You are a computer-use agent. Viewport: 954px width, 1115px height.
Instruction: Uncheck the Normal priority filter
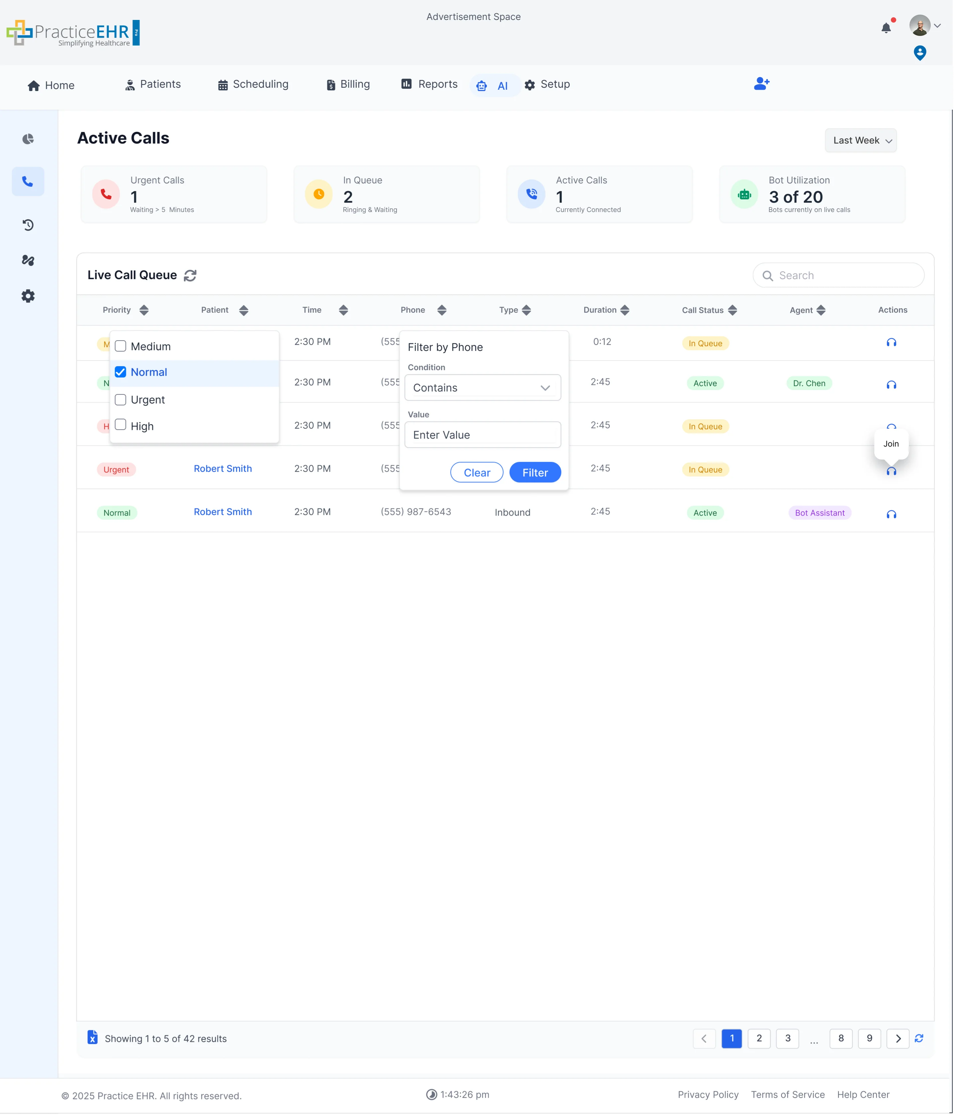121,372
